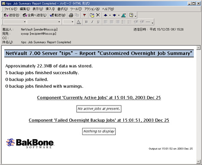Click the 'No active jobs at present.' box
Viewport: 202px width, 165px height.
pyautogui.click(x=99, y=109)
